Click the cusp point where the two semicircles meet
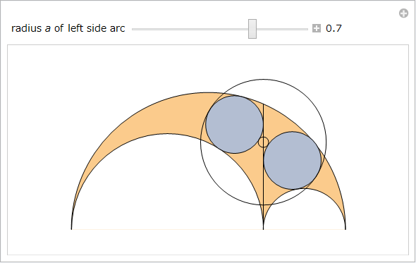This screenshot has height=263, width=416. [x=263, y=228]
